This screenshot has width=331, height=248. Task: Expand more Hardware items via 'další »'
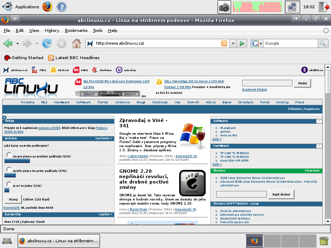[x=217, y=164]
